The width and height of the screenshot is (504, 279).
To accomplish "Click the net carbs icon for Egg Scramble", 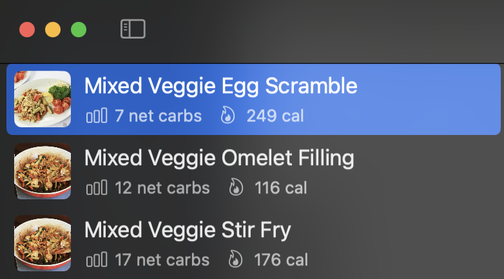I will point(97,116).
